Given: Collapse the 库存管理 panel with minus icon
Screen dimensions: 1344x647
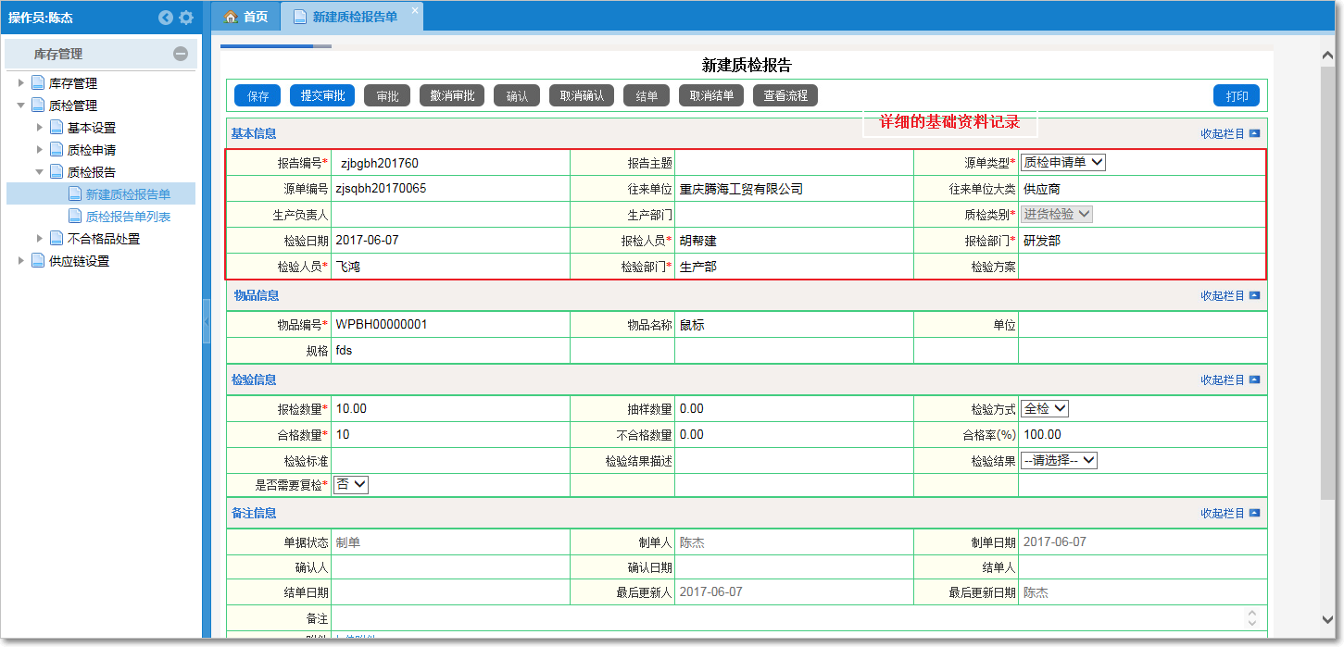Looking at the screenshot, I should coord(181,54).
